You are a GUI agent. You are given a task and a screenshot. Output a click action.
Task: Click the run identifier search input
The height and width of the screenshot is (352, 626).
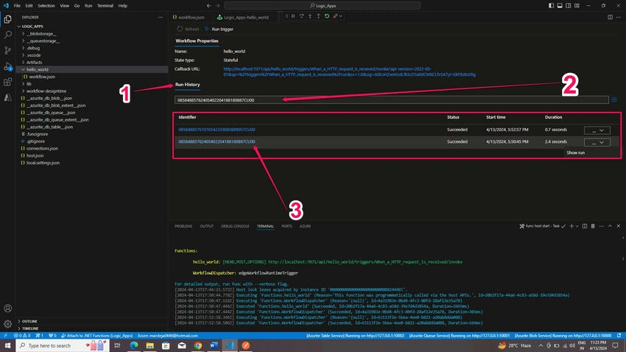[x=392, y=99]
